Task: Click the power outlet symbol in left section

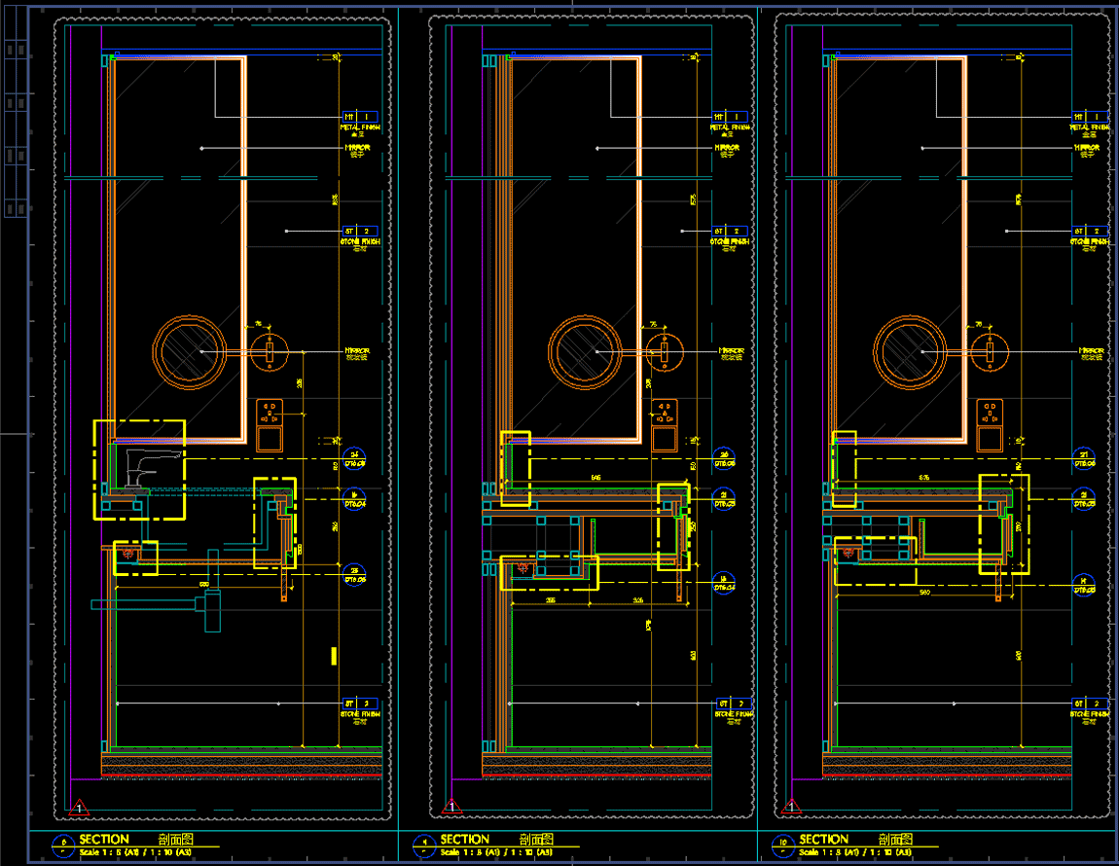Action: click(270, 426)
